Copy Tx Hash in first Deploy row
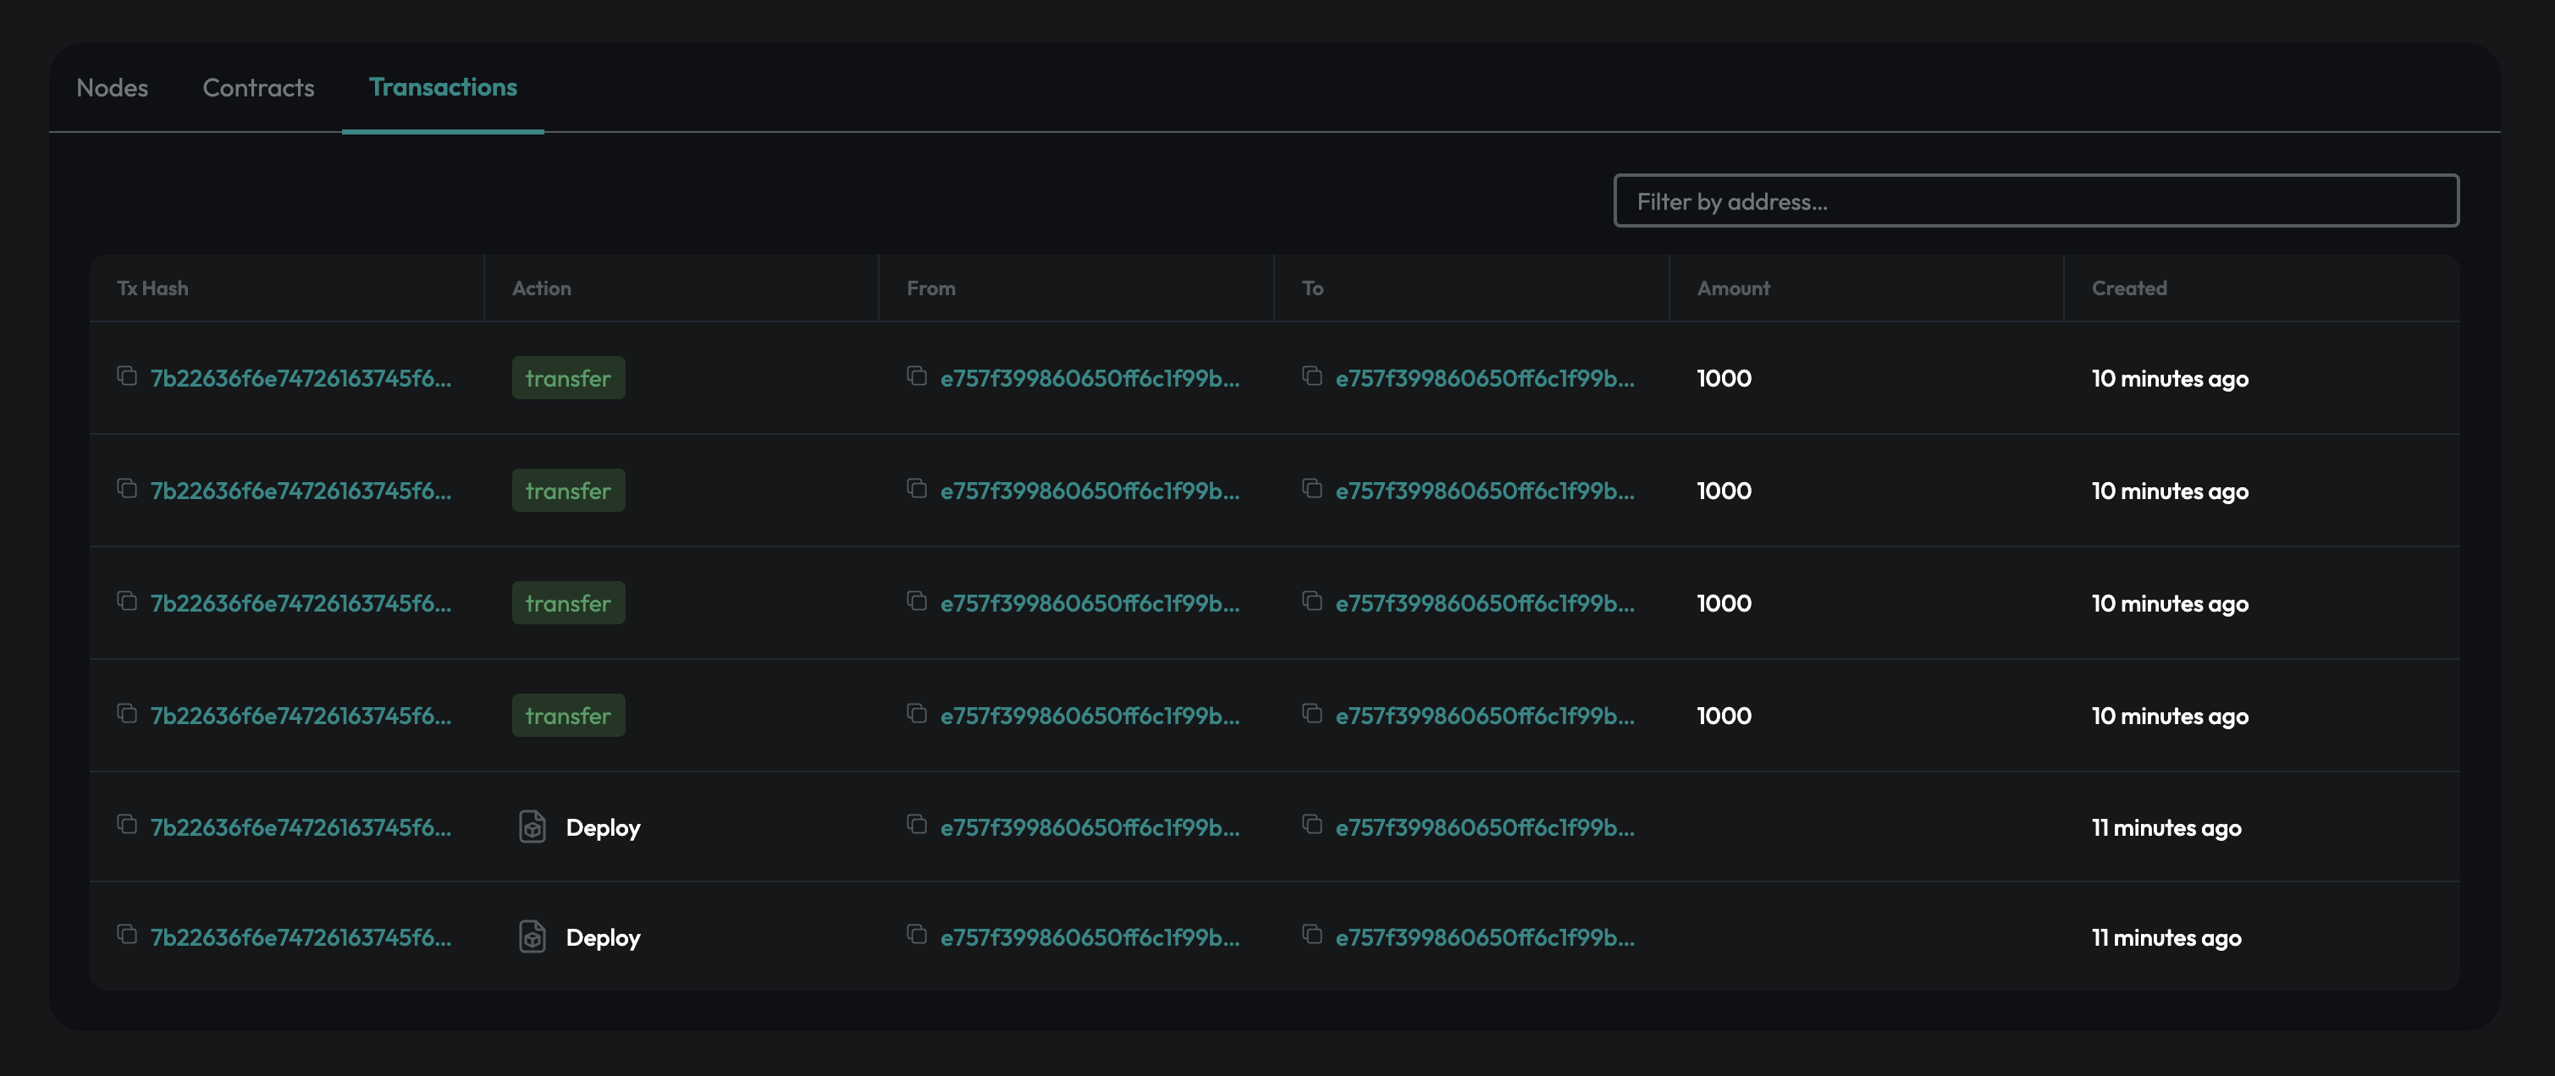Viewport: 2555px width, 1076px height. [127, 824]
